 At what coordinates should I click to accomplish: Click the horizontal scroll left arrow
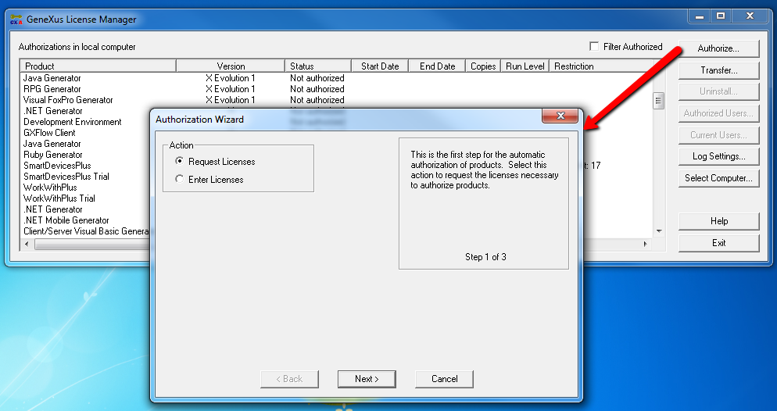(x=27, y=244)
